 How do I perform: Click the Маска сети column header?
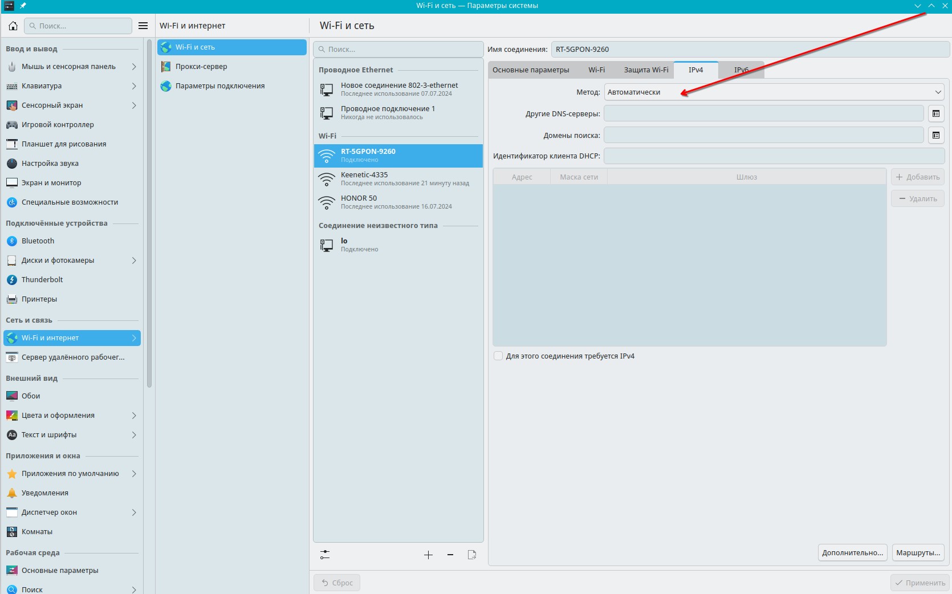click(x=579, y=177)
